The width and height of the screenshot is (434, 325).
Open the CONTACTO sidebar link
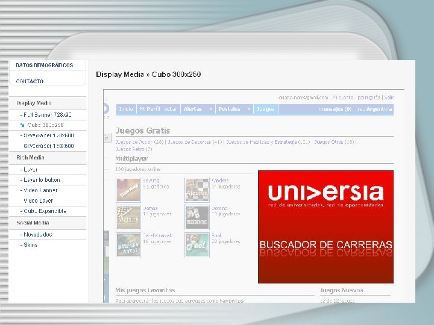[x=30, y=81]
